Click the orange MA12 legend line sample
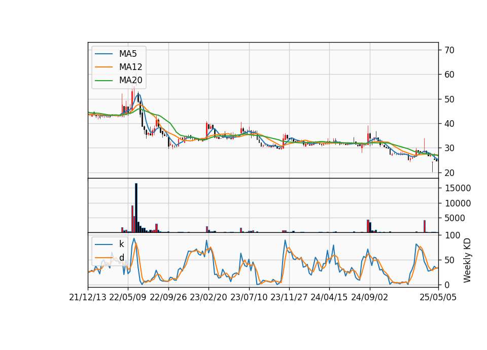487x350 pixels. point(103,67)
